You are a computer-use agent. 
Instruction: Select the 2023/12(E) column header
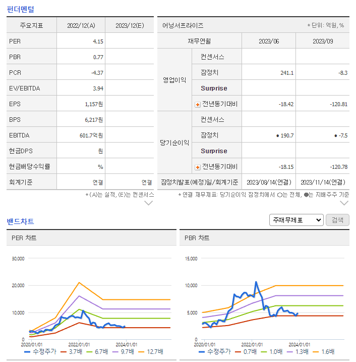pos(130,25)
